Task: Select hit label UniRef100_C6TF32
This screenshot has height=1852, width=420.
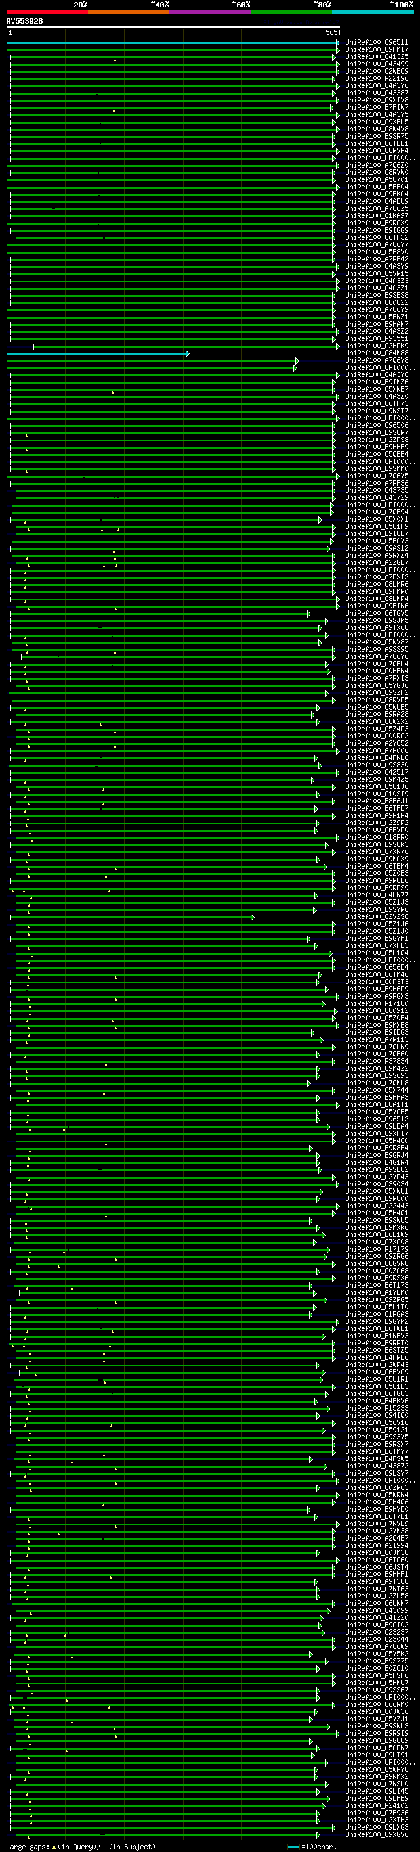Action: tap(377, 237)
